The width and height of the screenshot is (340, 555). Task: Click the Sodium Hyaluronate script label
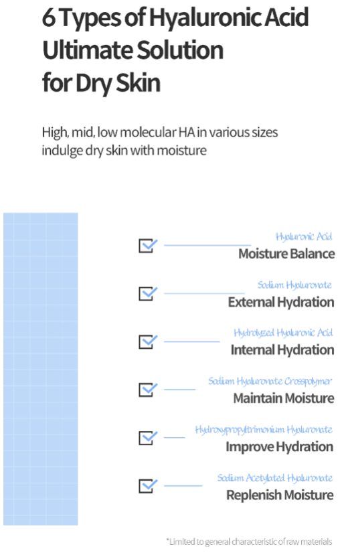[294, 285]
